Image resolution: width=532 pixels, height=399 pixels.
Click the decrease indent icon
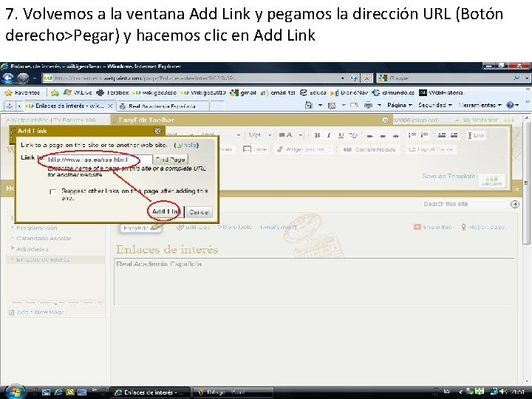[441, 135]
